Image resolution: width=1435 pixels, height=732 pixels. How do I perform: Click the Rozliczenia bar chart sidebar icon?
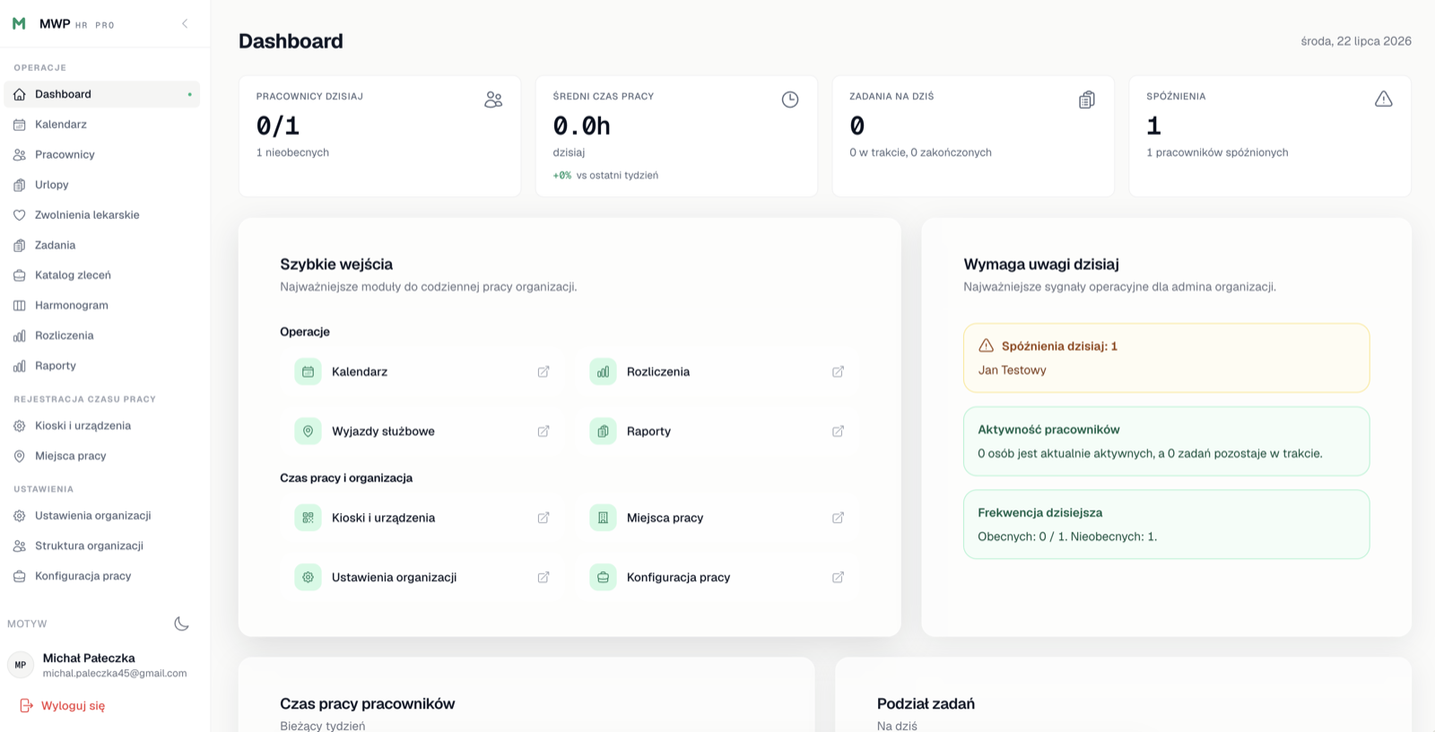coord(20,335)
